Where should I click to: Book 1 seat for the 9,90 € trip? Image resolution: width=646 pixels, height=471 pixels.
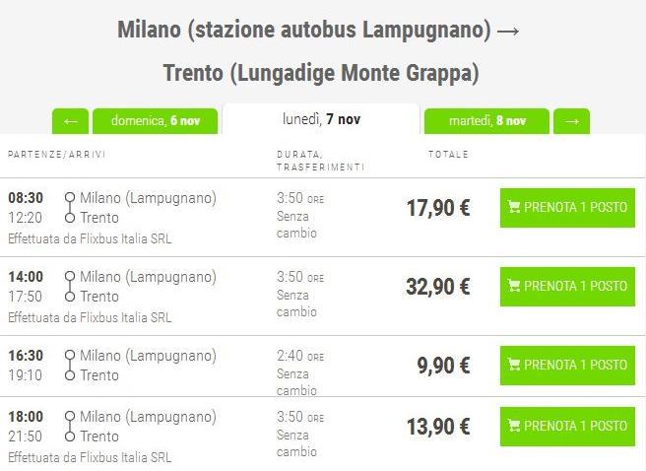(x=567, y=366)
